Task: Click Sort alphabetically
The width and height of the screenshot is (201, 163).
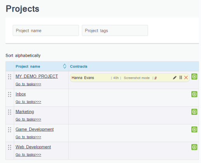Action: coord(23,55)
